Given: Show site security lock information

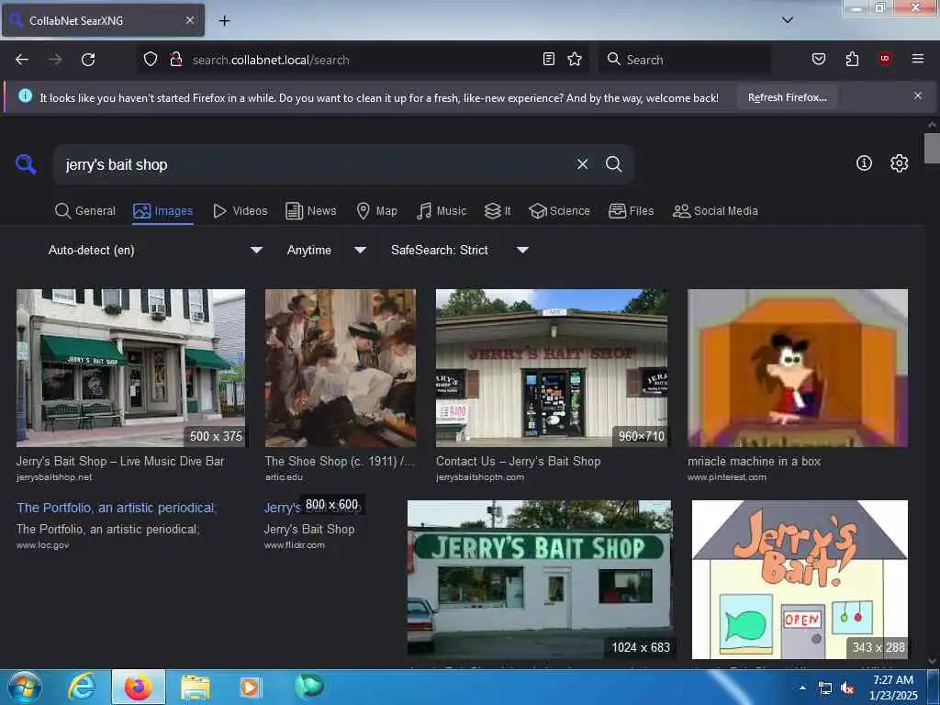Looking at the screenshot, I should pyautogui.click(x=175, y=60).
